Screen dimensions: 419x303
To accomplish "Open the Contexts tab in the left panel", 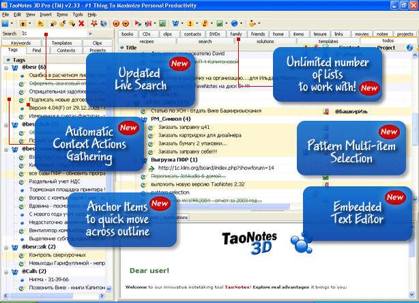I will [66, 50].
